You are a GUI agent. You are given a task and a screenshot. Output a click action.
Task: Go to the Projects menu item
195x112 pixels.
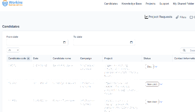151,4
